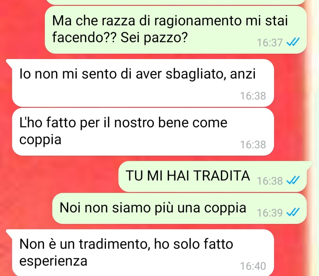
Task: Tap the 16:39 timestamp
Action: [270, 213]
